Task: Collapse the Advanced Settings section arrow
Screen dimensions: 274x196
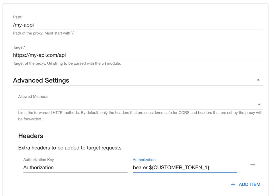Action: [258, 80]
